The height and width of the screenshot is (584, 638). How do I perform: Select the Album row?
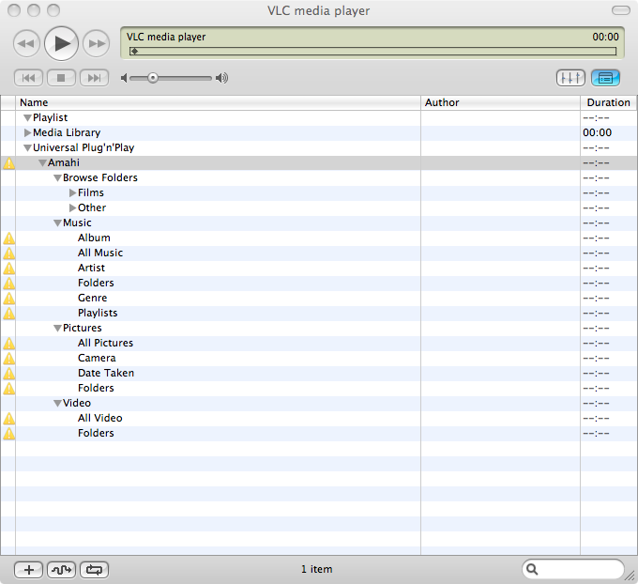click(319, 238)
